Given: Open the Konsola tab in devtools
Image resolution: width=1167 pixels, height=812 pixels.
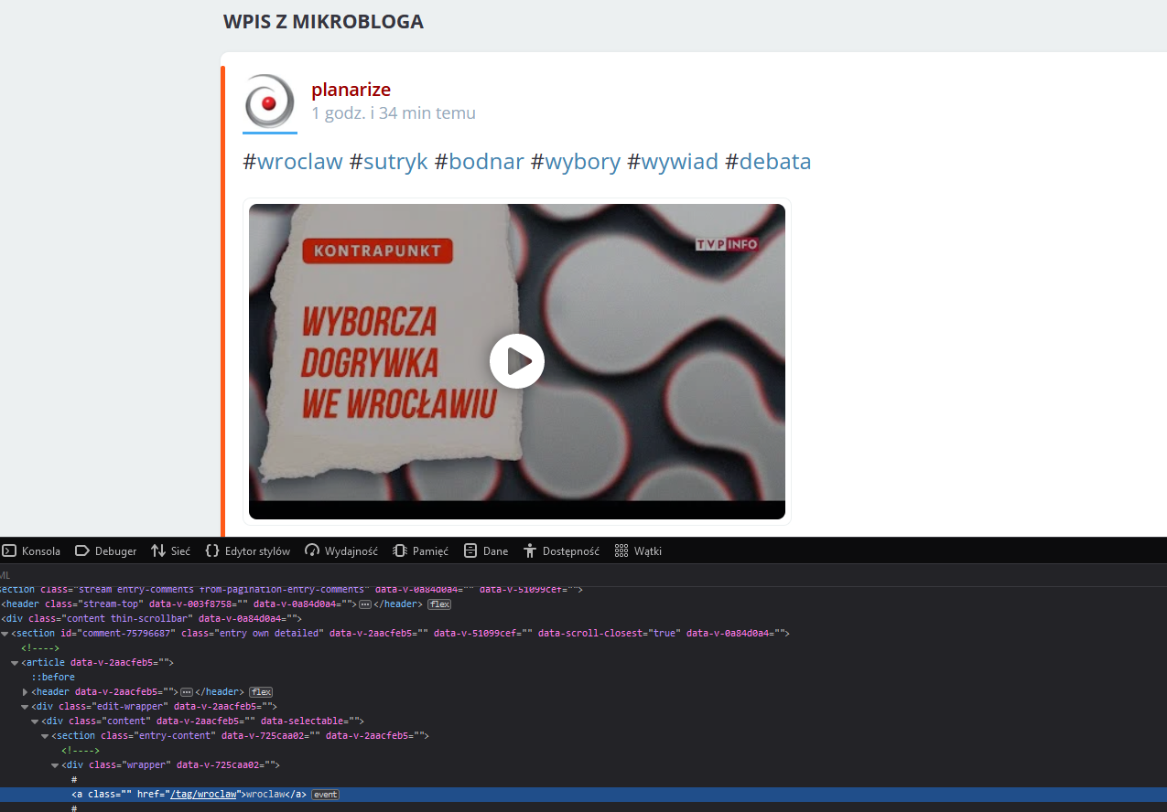Looking at the screenshot, I should 31,550.
